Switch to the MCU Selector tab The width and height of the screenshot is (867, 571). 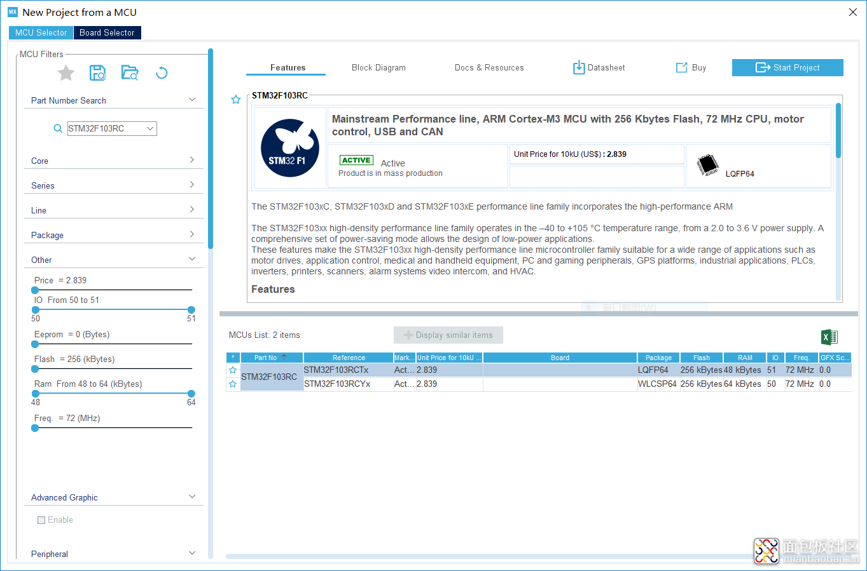pos(41,32)
